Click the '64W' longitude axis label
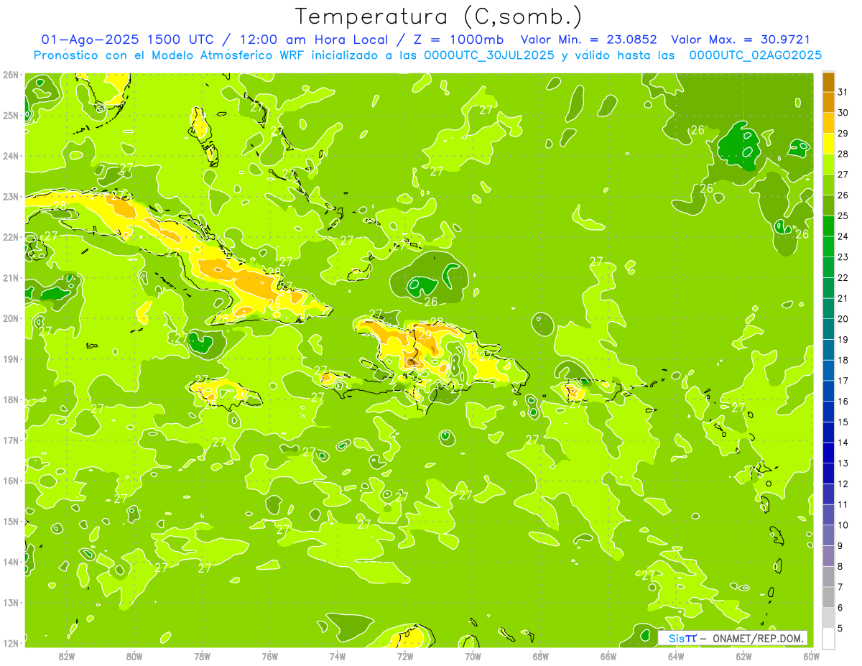This screenshot has height=666, width=862. (x=676, y=656)
